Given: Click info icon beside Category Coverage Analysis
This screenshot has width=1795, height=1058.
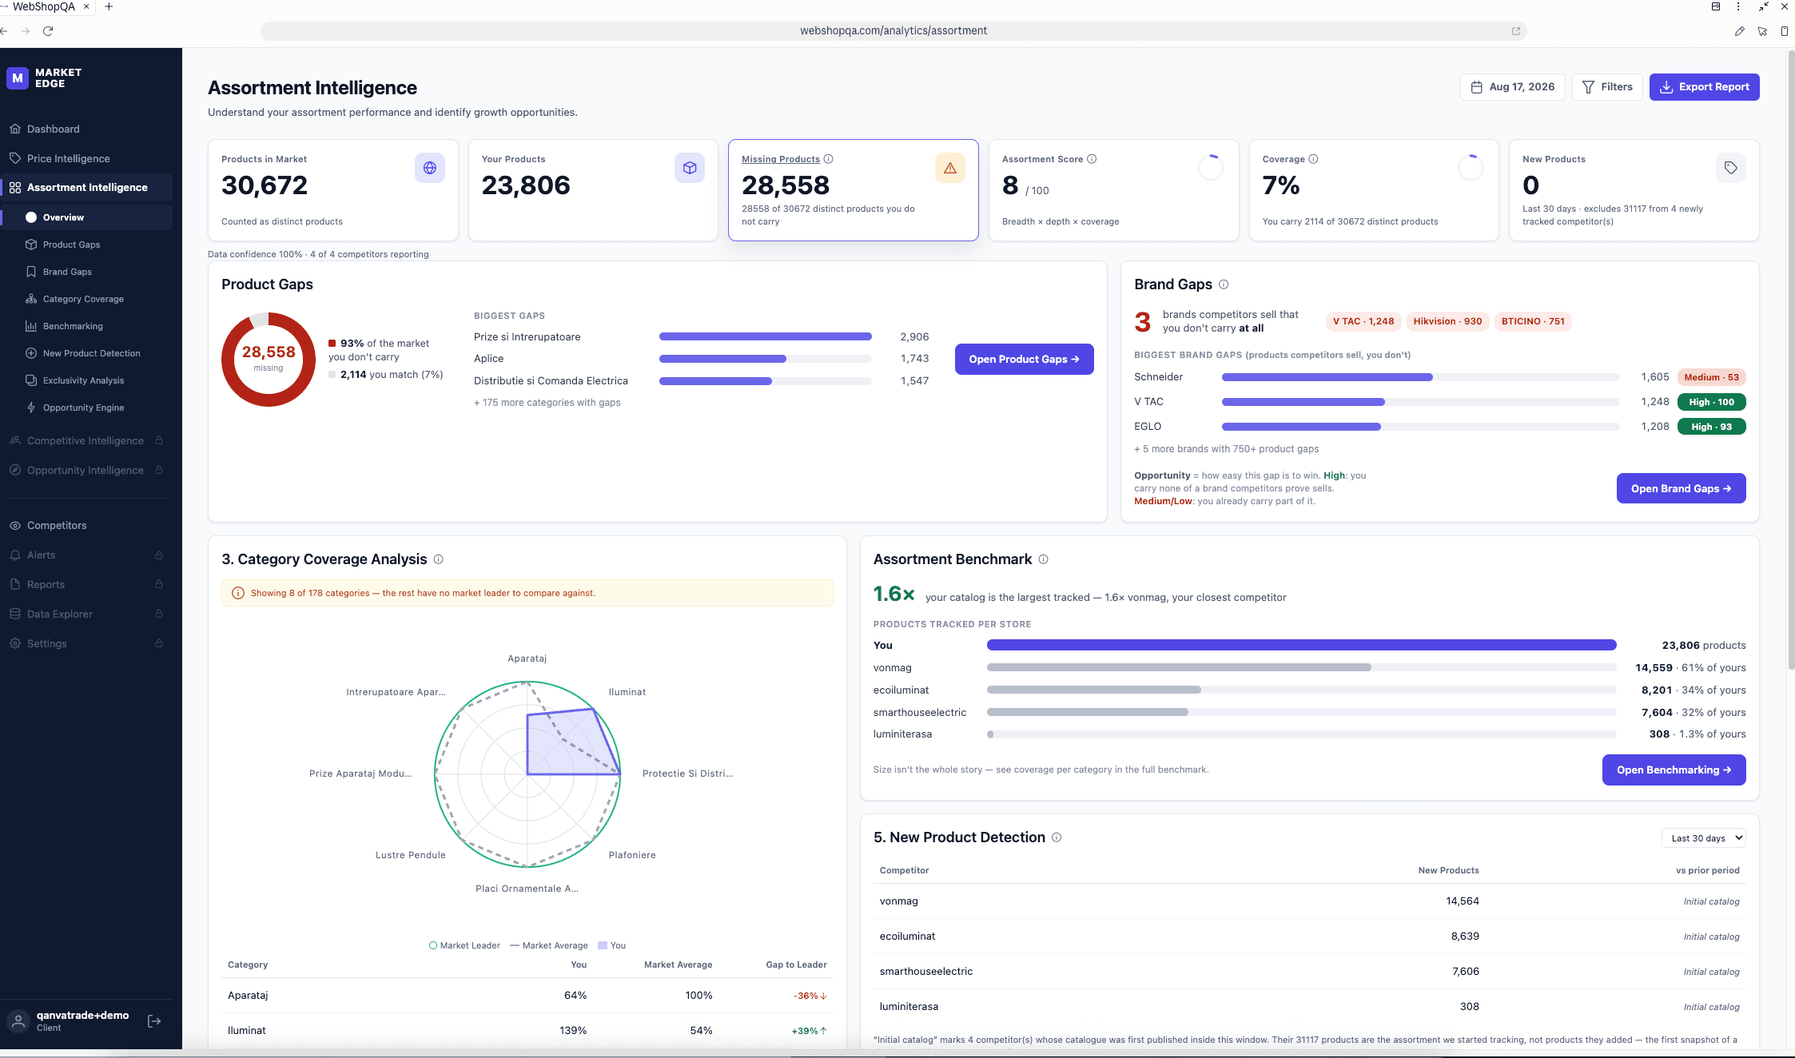Looking at the screenshot, I should pyautogui.click(x=438, y=559).
